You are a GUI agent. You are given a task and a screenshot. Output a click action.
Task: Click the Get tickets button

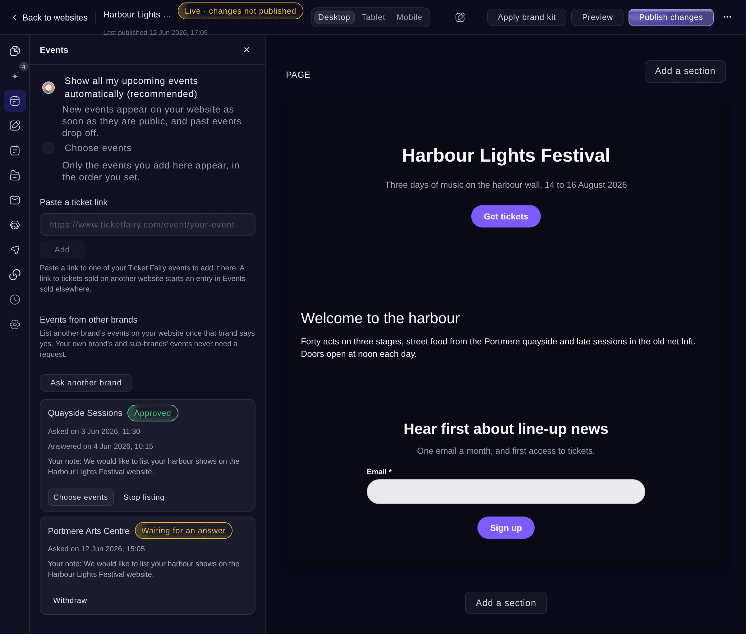(x=506, y=216)
